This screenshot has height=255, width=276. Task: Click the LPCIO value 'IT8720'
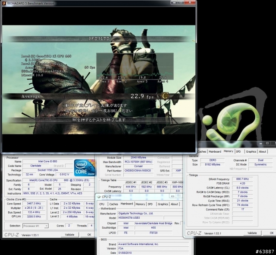click(154, 233)
